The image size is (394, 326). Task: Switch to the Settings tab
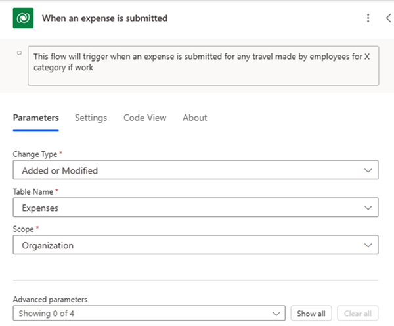point(91,118)
